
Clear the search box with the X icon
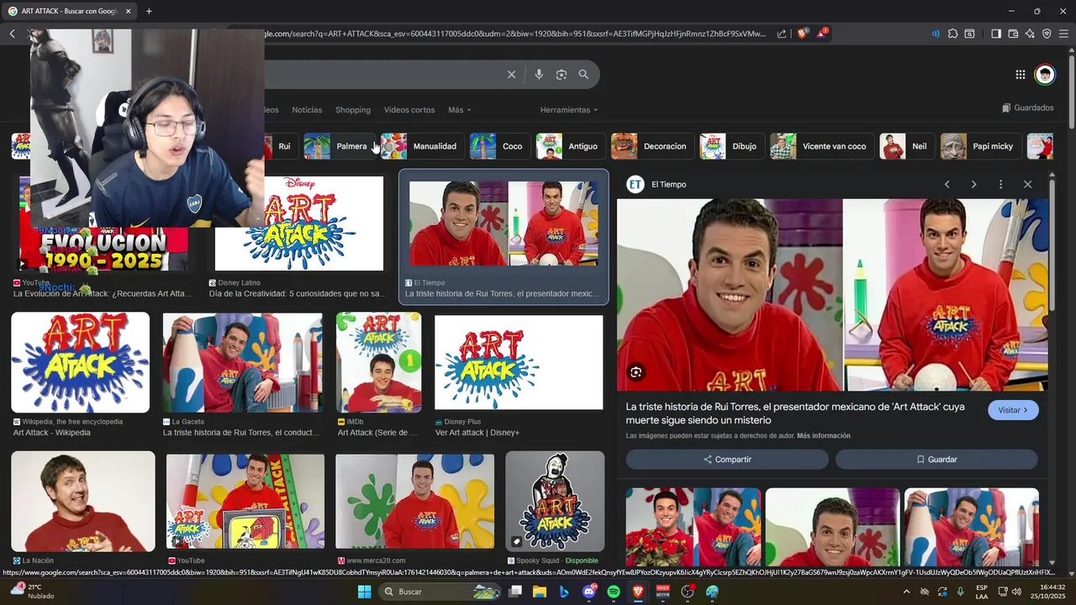pyautogui.click(x=511, y=75)
